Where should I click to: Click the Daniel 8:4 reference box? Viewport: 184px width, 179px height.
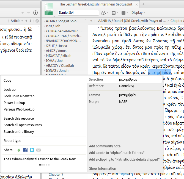point(78,13)
